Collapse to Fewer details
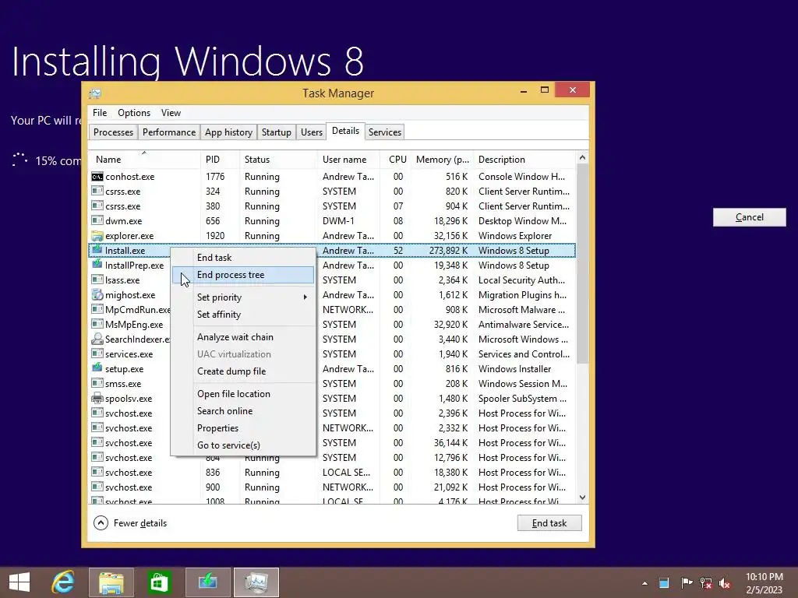This screenshot has height=598, width=798. pyautogui.click(x=130, y=523)
